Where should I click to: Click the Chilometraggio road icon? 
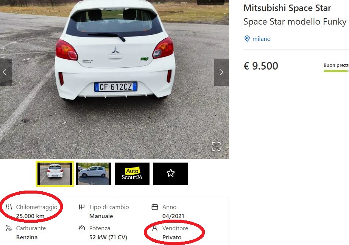[x=9, y=207]
